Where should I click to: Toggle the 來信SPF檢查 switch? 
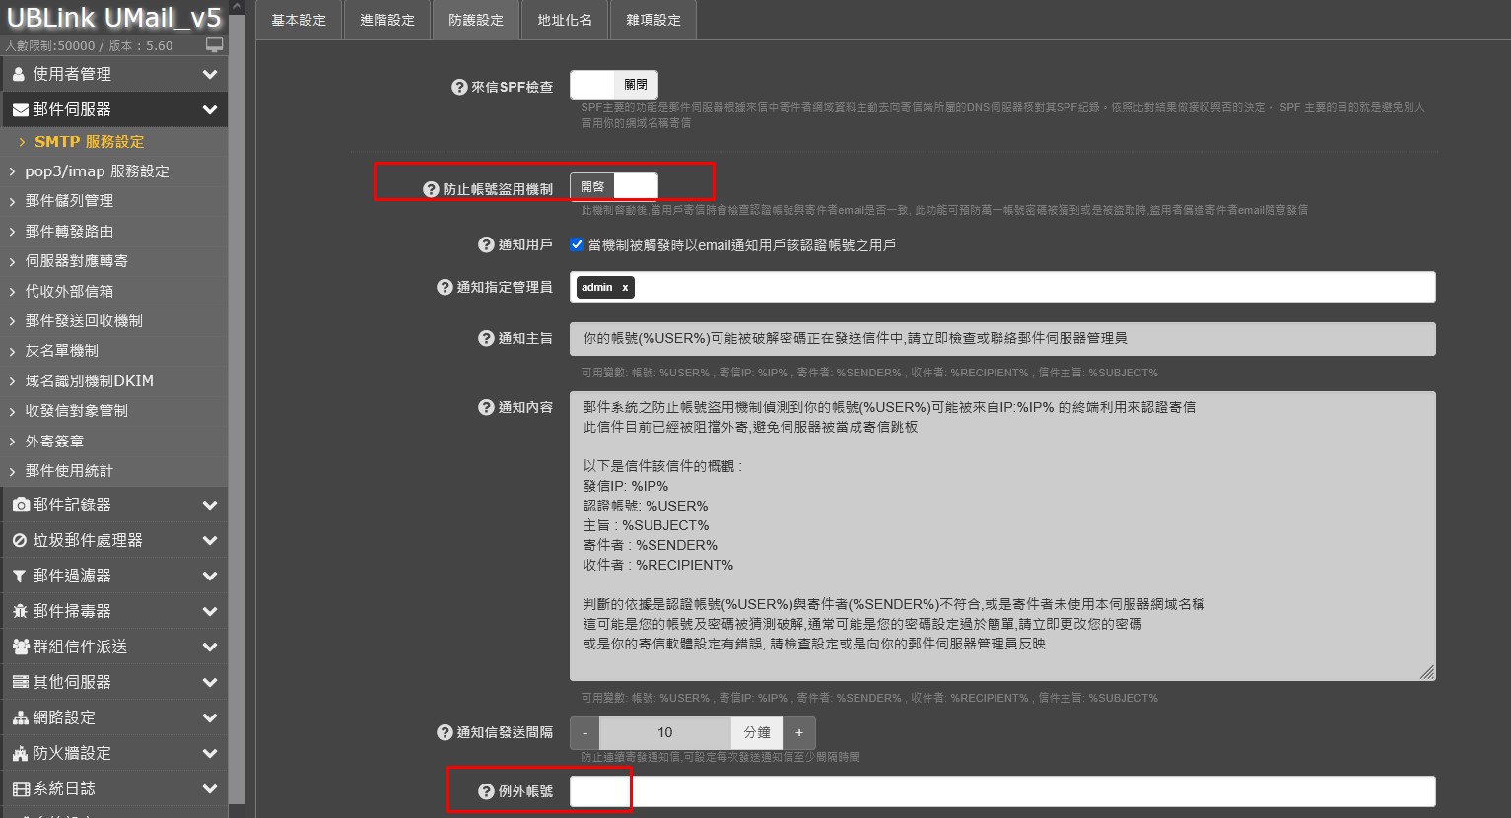click(613, 85)
